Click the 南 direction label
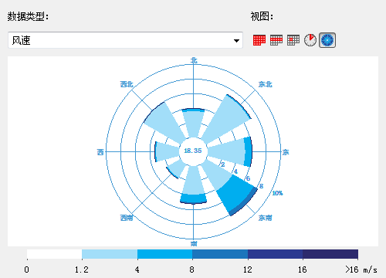386x278 pixels. point(194,243)
